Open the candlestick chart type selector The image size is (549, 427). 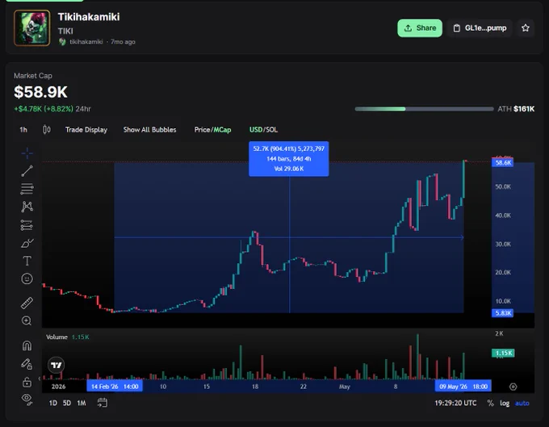pos(47,129)
